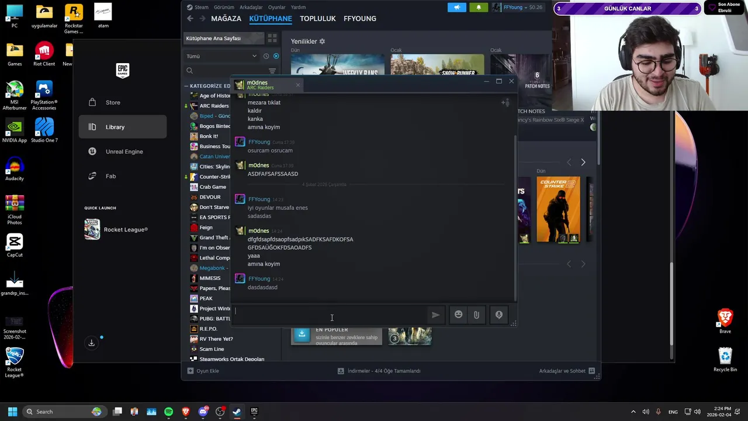Click FFYoung username in last message
The width and height of the screenshot is (748, 421).
259,279
